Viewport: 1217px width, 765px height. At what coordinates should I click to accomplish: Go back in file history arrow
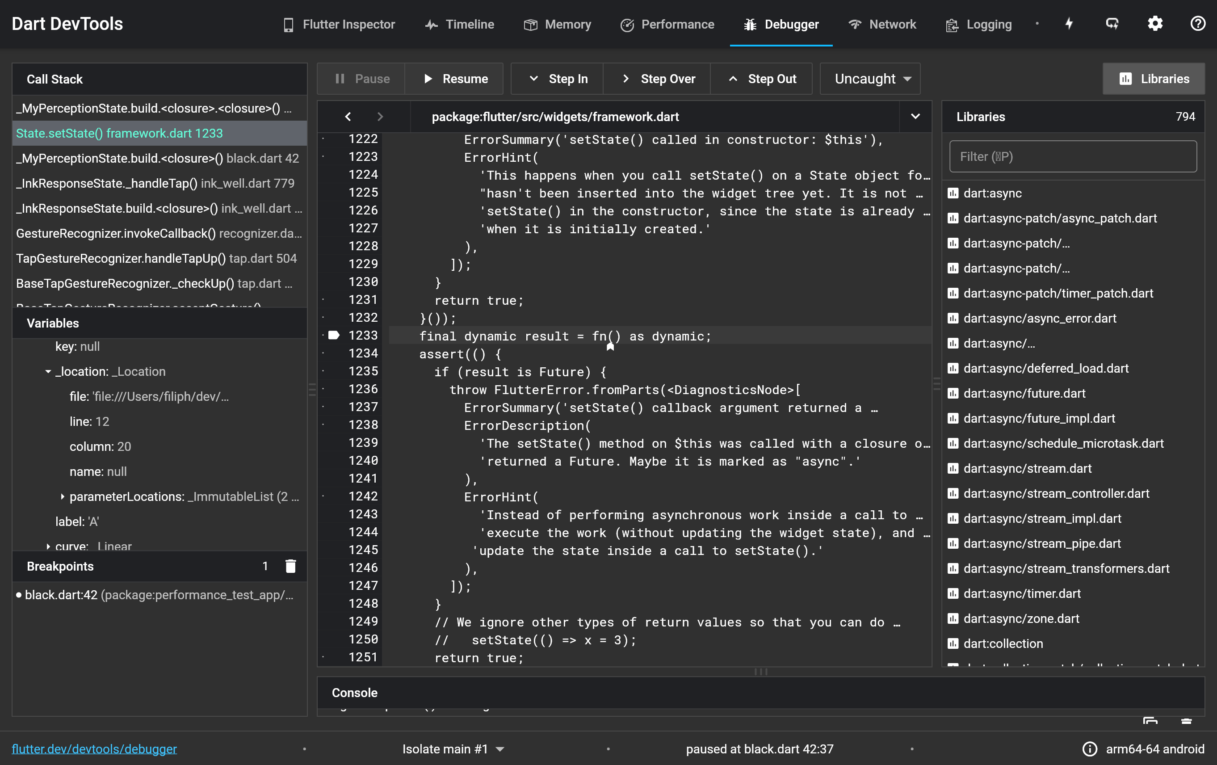[x=348, y=117]
